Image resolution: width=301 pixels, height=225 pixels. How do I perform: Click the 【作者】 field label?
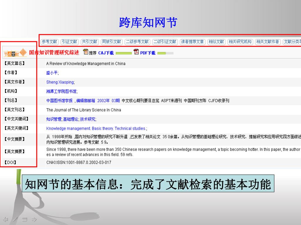click(x=11, y=73)
